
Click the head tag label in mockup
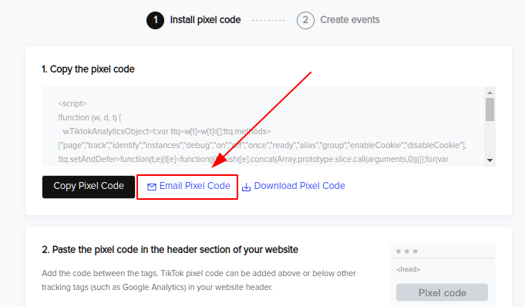click(408, 269)
